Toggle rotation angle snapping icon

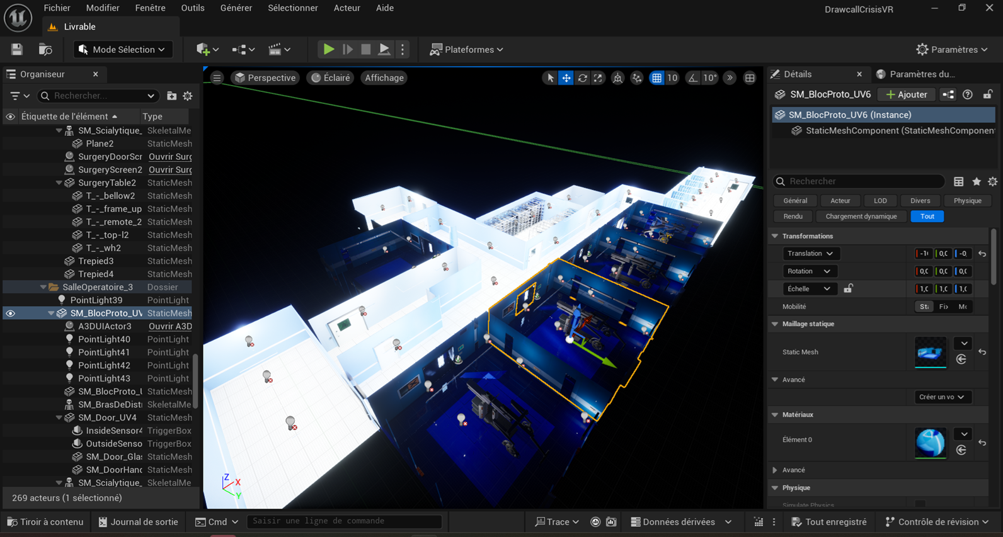coord(693,78)
